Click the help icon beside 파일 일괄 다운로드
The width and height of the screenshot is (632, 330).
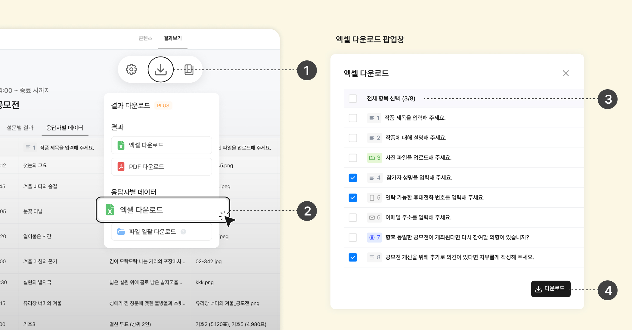click(x=183, y=232)
